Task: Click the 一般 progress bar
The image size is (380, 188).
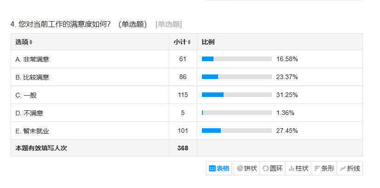Action: tap(236, 95)
